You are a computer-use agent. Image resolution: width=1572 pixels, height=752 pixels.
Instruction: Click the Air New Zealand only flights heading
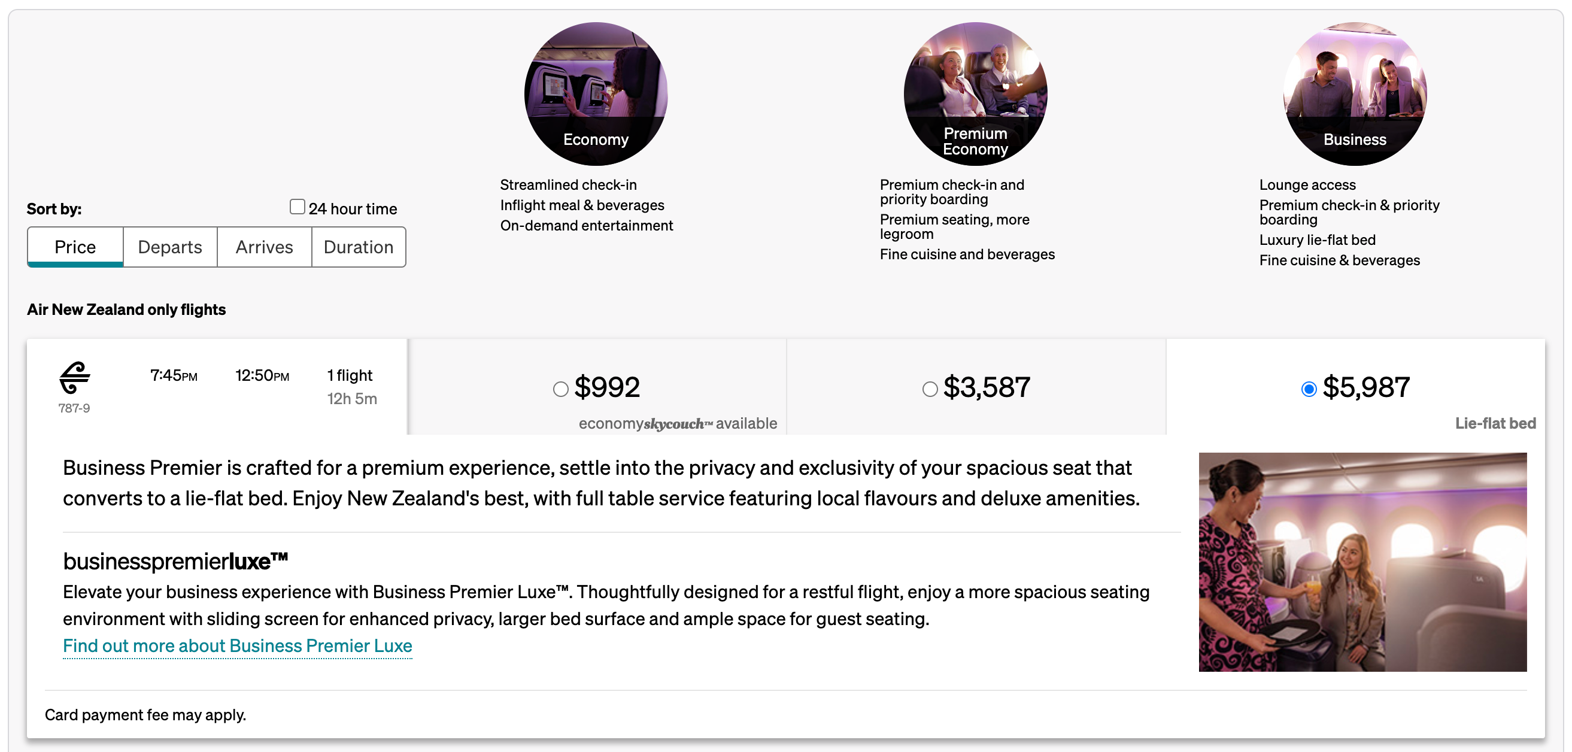tap(126, 310)
